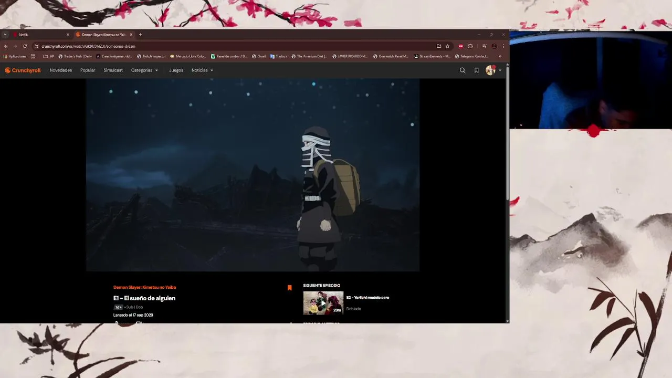Image resolution: width=672 pixels, height=378 pixels.
Task: Open The American Diet bookmark
Action: pyautogui.click(x=309, y=56)
